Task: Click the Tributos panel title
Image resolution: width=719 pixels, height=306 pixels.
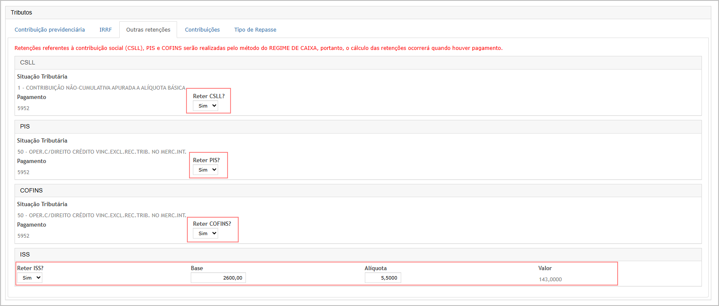Action: coord(21,12)
